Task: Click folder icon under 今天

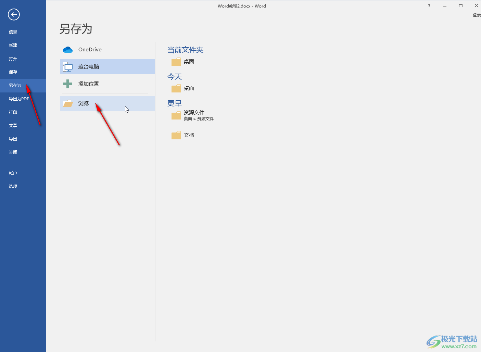Action: pos(176,88)
